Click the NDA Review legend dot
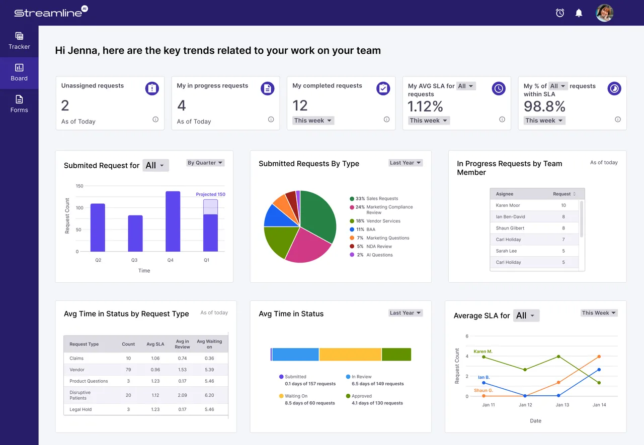The height and width of the screenshot is (445, 644). click(x=352, y=247)
